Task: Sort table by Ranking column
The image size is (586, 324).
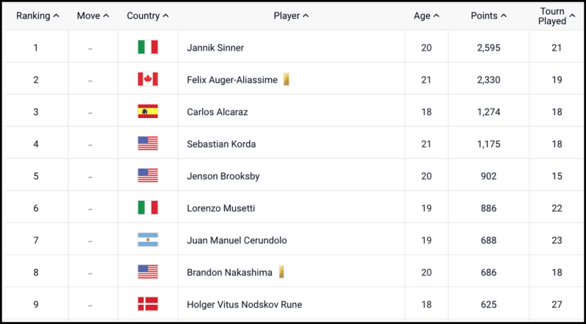Action: coord(38,15)
